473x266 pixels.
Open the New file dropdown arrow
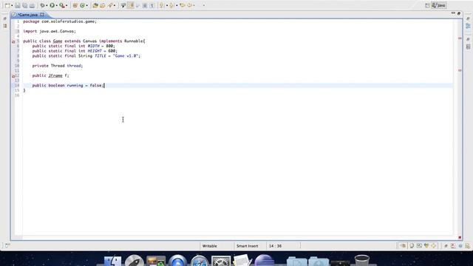click(x=12, y=5)
